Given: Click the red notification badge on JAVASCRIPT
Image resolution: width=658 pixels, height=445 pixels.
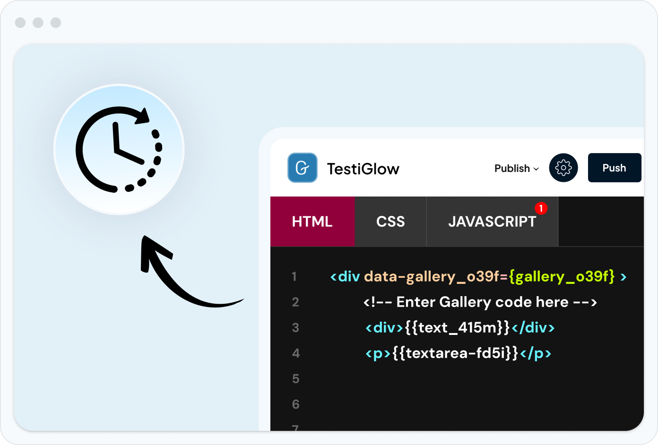Looking at the screenshot, I should click(x=541, y=208).
